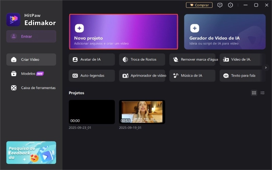Click the Caixa de ferramentas icon
The image size is (272, 170).
click(x=14, y=88)
